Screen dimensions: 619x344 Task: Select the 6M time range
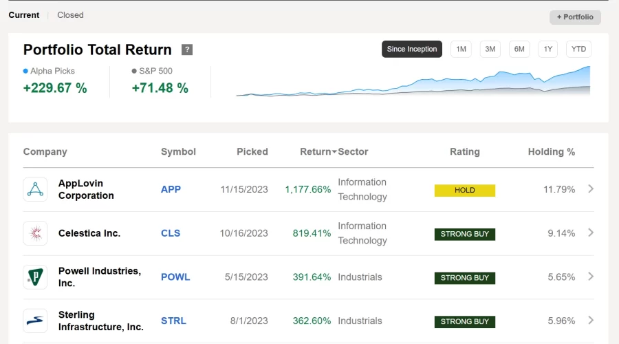tap(519, 49)
